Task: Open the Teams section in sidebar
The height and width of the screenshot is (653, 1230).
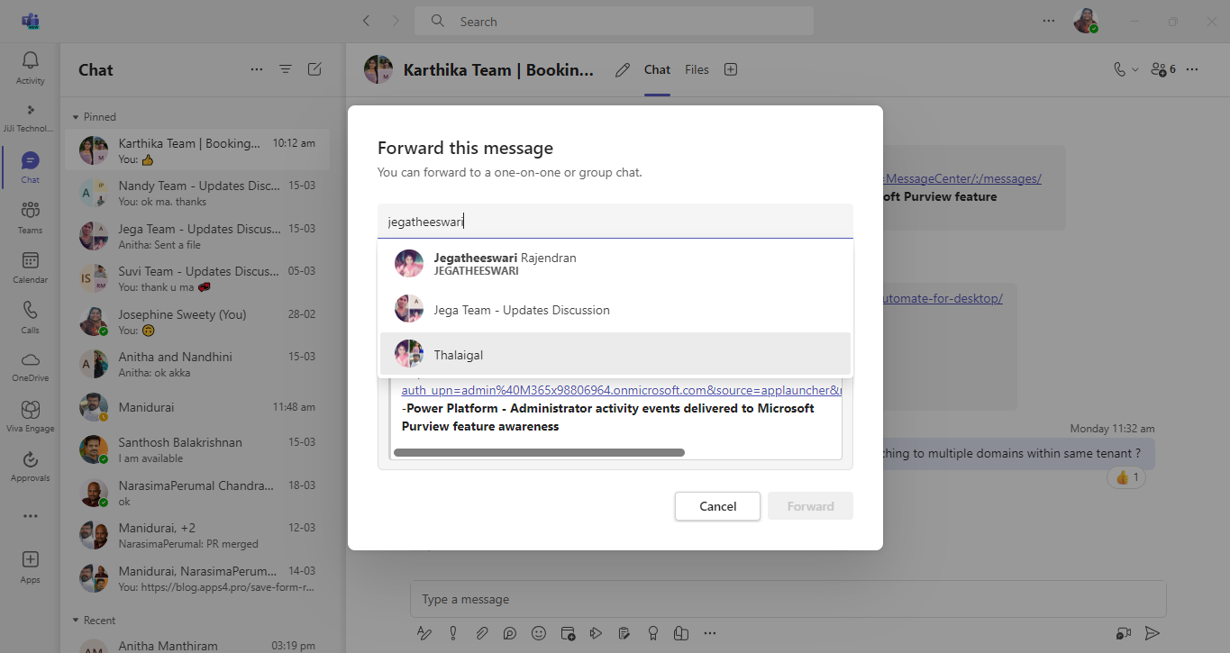Action: coord(30,216)
